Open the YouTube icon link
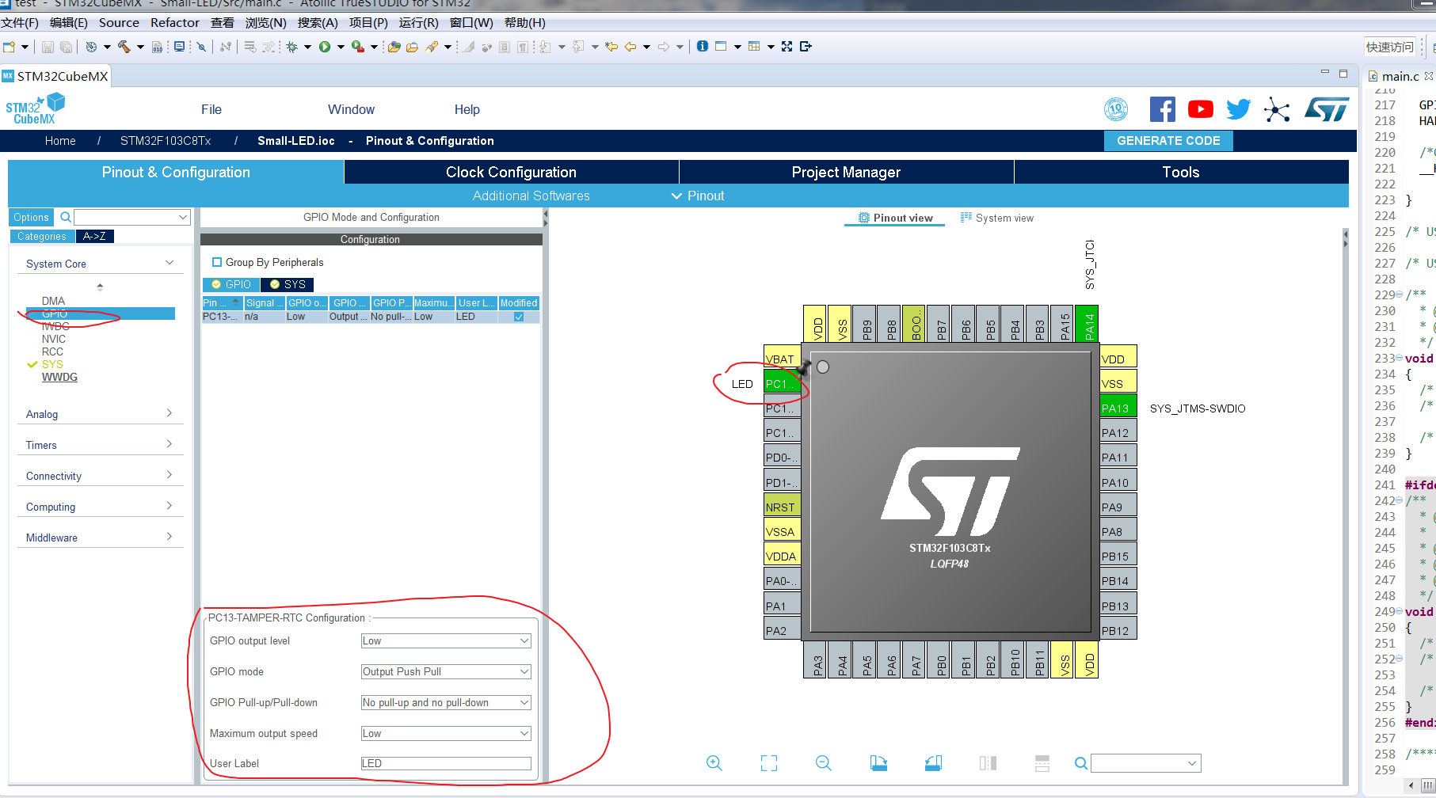This screenshot has height=798, width=1436. (x=1201, y=109)
